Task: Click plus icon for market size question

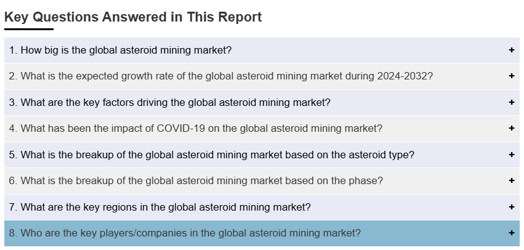Action: tap(511, 50)
